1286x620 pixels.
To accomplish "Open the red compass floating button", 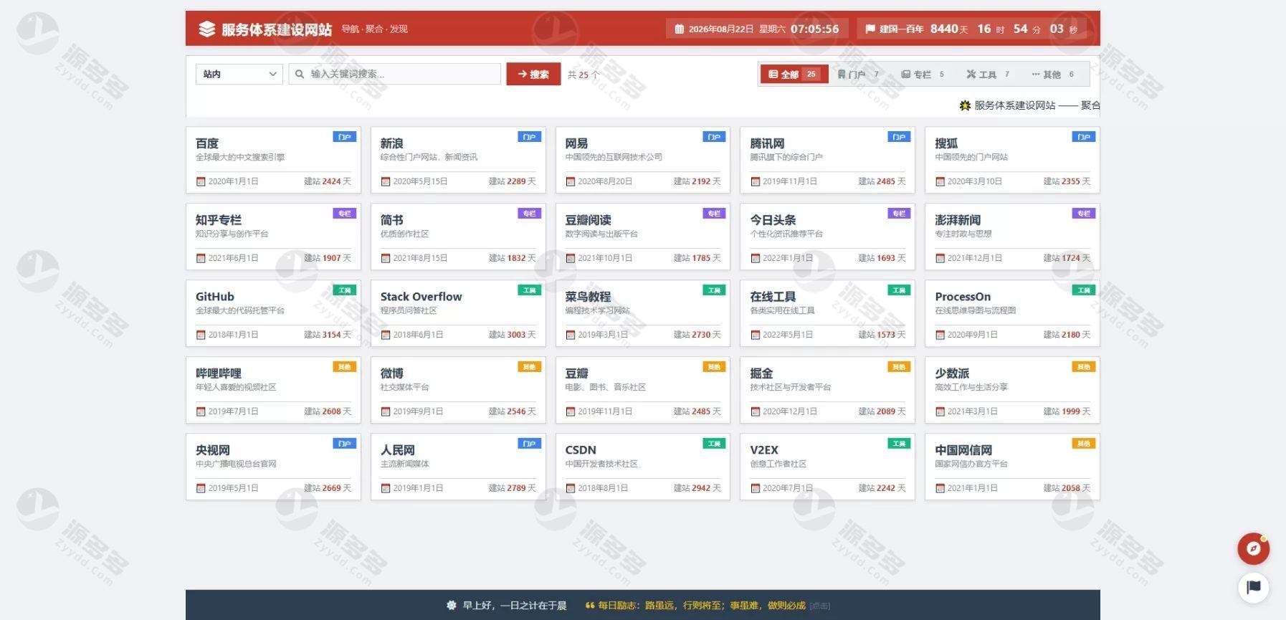I will click(x=1253, y=549).
